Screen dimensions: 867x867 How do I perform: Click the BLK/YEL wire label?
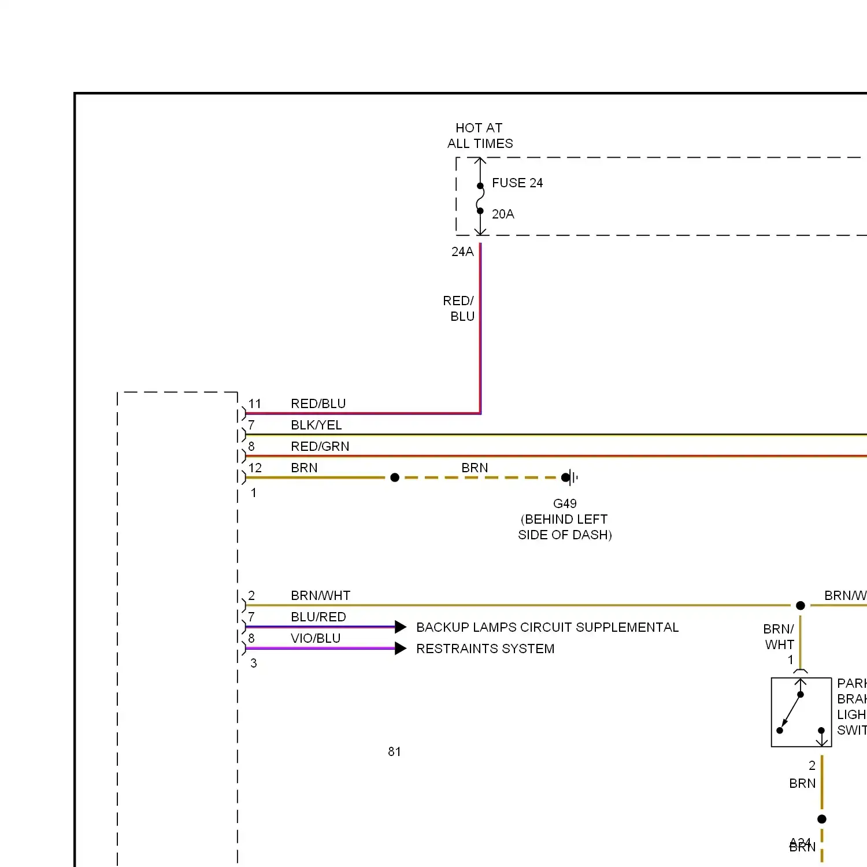316,425
